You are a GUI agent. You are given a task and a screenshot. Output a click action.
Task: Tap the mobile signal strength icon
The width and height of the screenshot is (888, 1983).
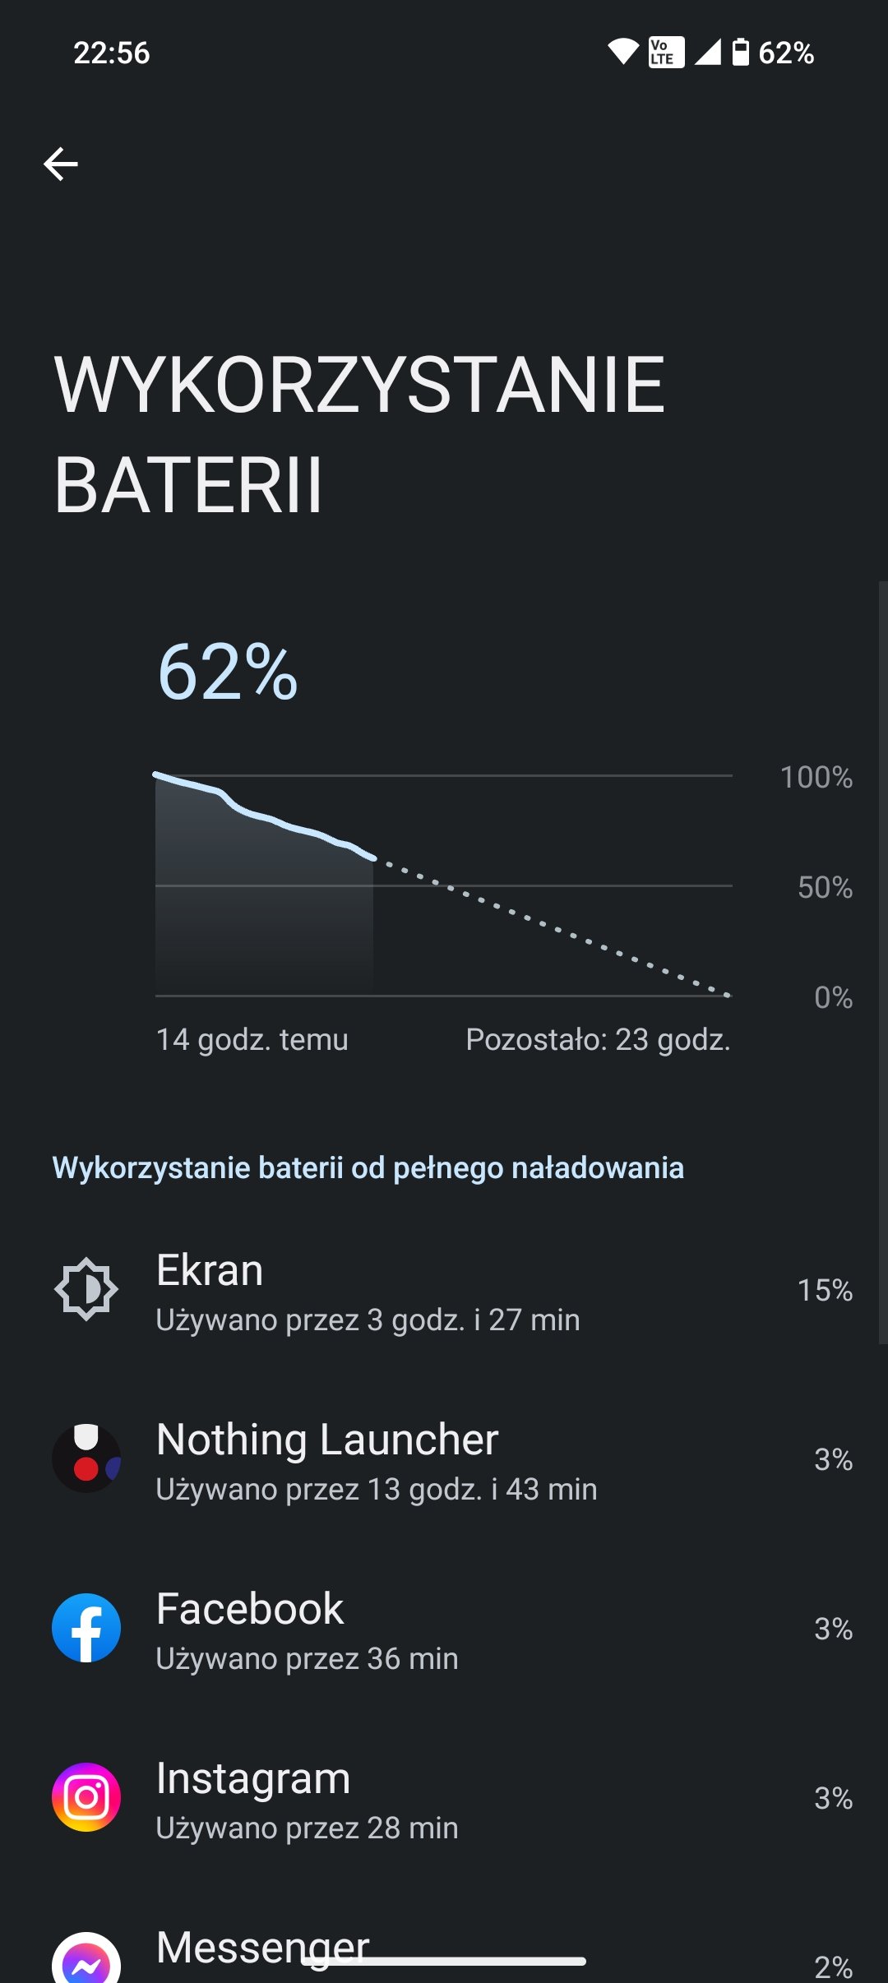[707, 53]
